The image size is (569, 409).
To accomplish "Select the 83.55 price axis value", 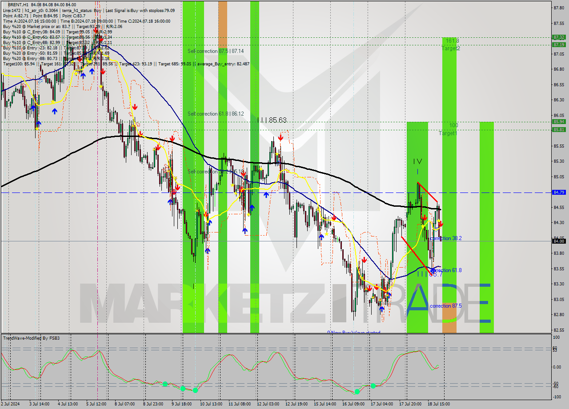I will click(x=559, y=269).
